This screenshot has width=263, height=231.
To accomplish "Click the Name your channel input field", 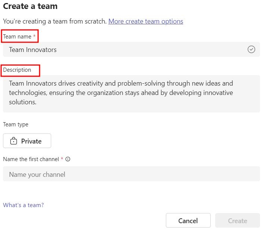I will coord(131,174).
